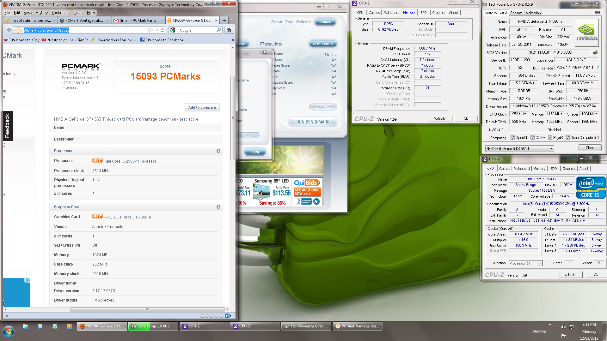Open the Bookmarks menu

61,13
